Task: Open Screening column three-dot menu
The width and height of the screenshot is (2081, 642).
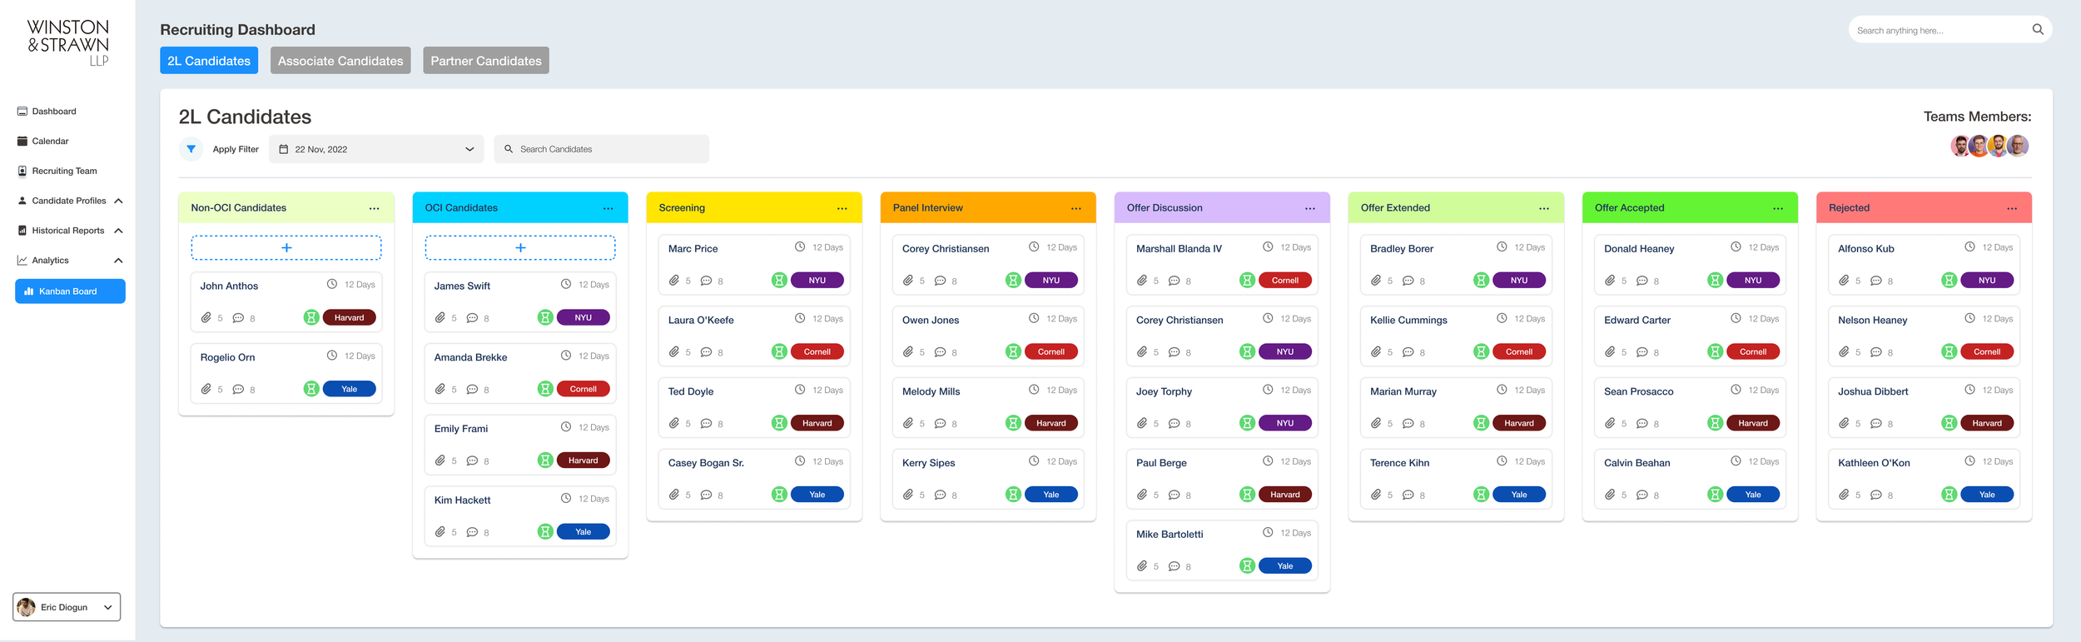Action: [842, 208]
